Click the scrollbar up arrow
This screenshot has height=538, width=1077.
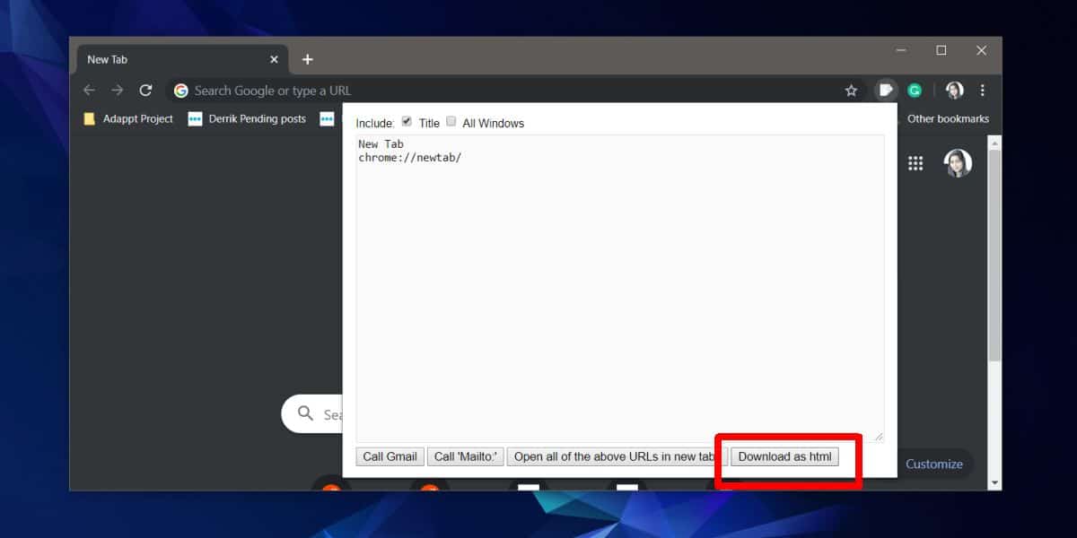pyautogui.click(x=994, y=143)
